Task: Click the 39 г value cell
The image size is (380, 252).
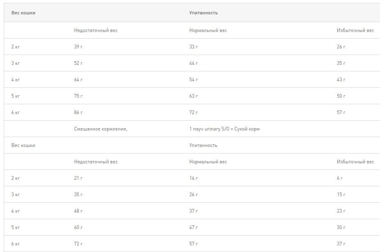Action: click(x=78, y=47)
